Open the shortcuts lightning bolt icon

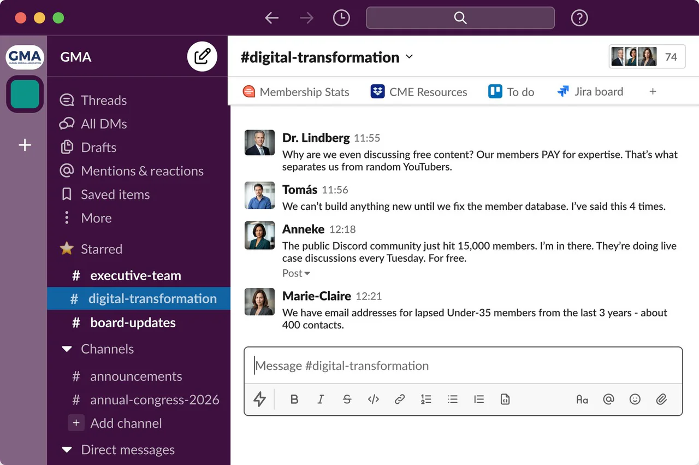(x=259, y=399)
